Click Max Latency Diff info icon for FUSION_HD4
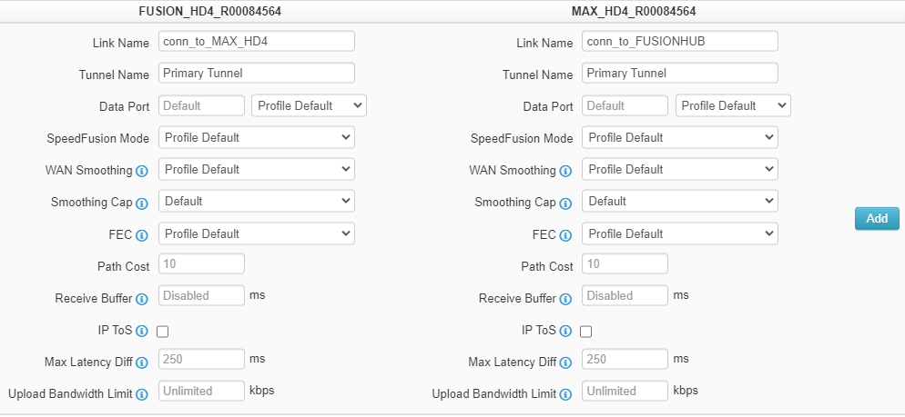Image resolution: width=905 pixels, height=417 pixels. 141,362
